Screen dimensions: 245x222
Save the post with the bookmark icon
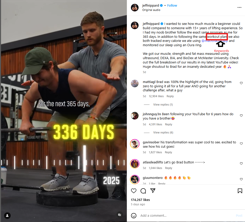(x=240, y=191)
